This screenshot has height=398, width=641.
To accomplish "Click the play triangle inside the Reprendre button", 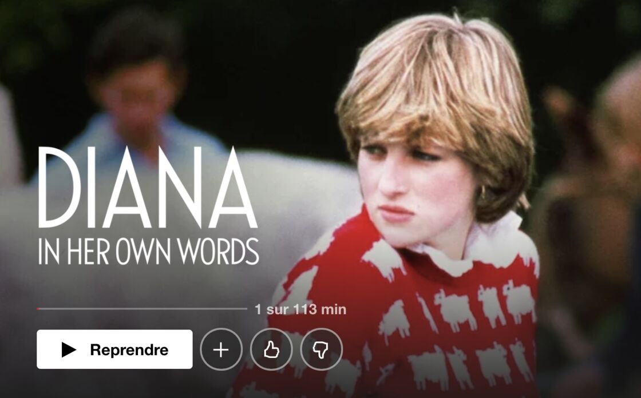I will click(x=69, y=350).
